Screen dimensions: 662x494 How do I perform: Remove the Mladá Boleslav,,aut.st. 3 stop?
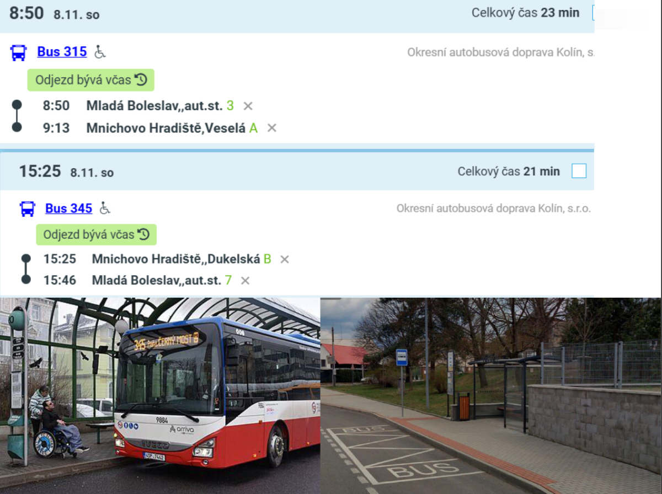point(248,106)
